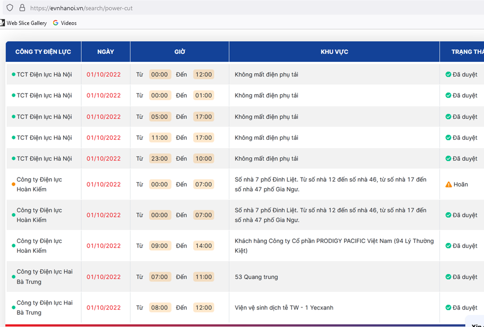
Task: Click the date 01/10/2022 in 53 Quang trung row
Action: pos(104,277)
